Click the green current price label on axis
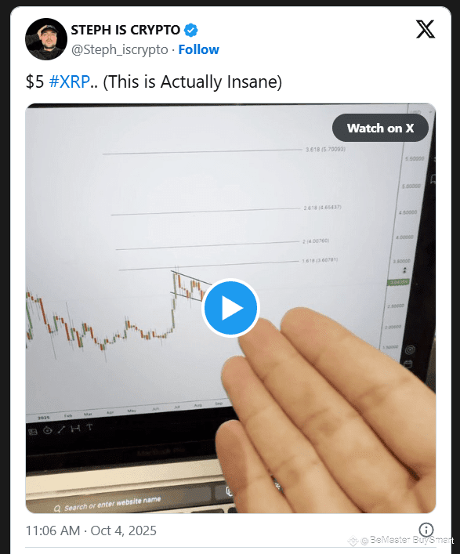460x554 pixels. (x=399, y=282)
